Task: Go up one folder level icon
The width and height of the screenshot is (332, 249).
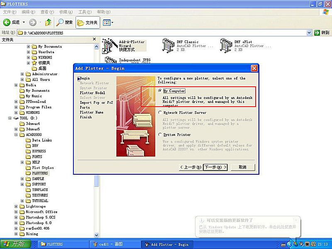Action: point(48,22)
